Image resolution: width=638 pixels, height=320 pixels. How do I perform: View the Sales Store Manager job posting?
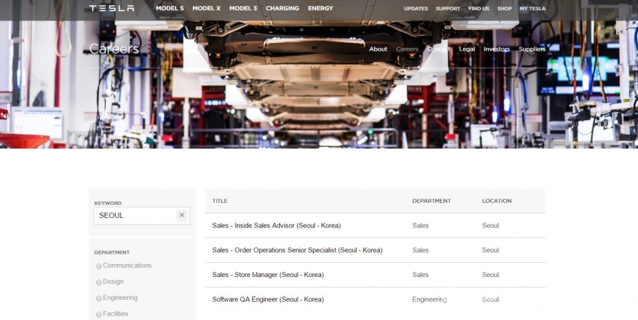click(x=268, y=275)
